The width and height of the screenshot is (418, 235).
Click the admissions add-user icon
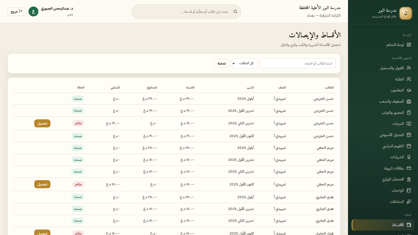click(409, 68)
